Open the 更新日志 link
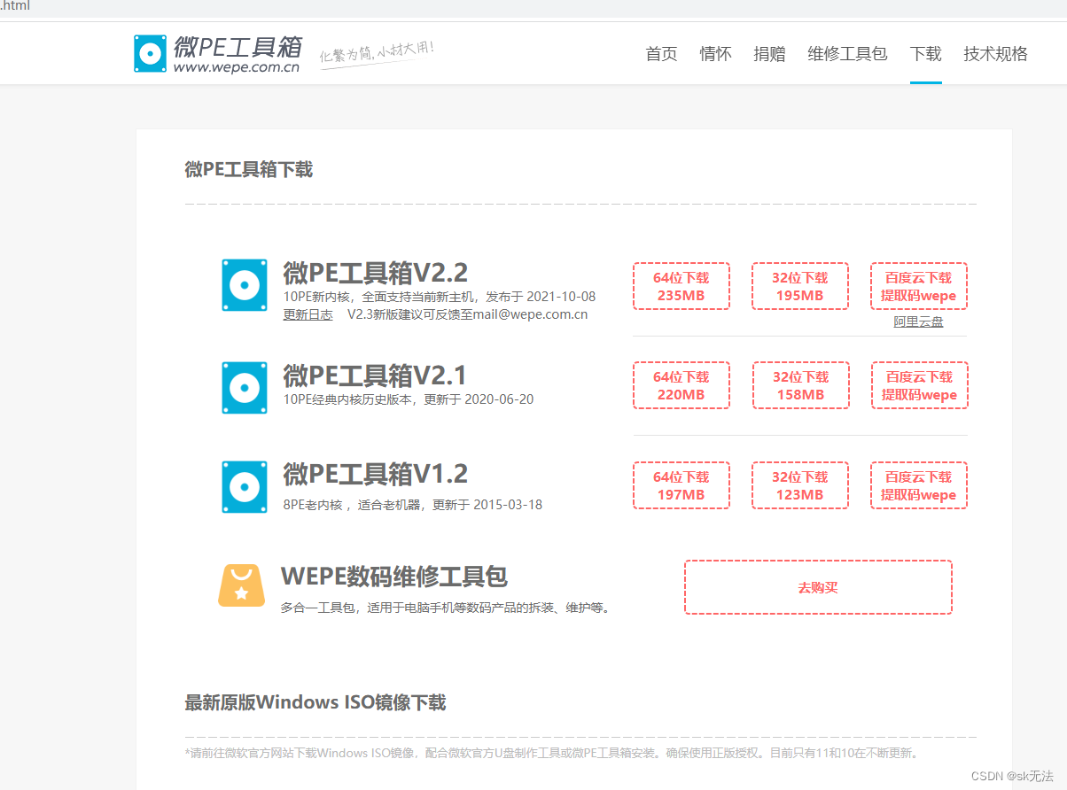Viewport: 1067px width, 790px height. [308, 314]
